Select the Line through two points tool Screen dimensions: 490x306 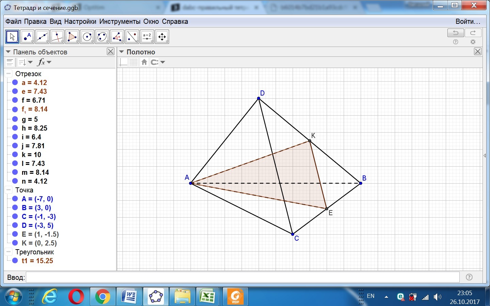[x=42, y=37]
